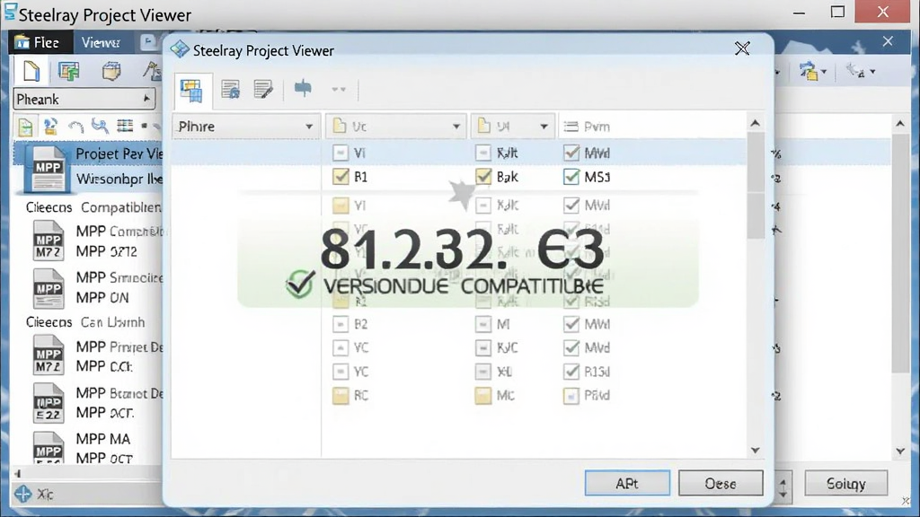
Task: Toggle the VI checkbox in highlighted row
Action: 341,153
